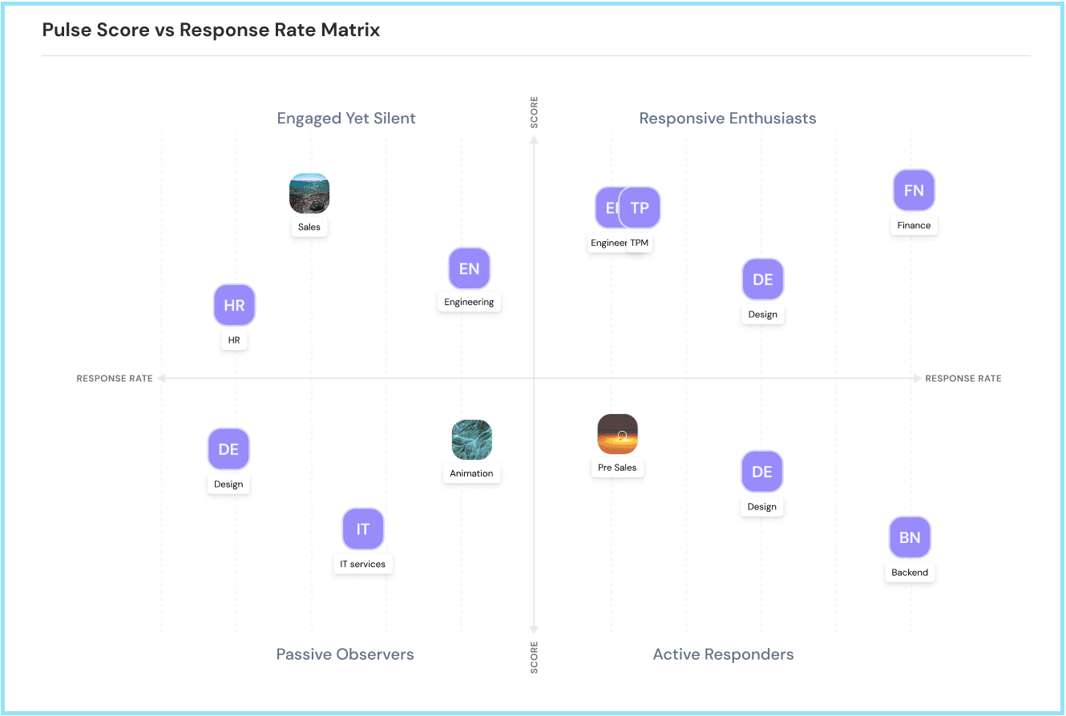Click the Active Responders quadrant heading
This screenshot has height=716, width=1066.
(723, 654)
